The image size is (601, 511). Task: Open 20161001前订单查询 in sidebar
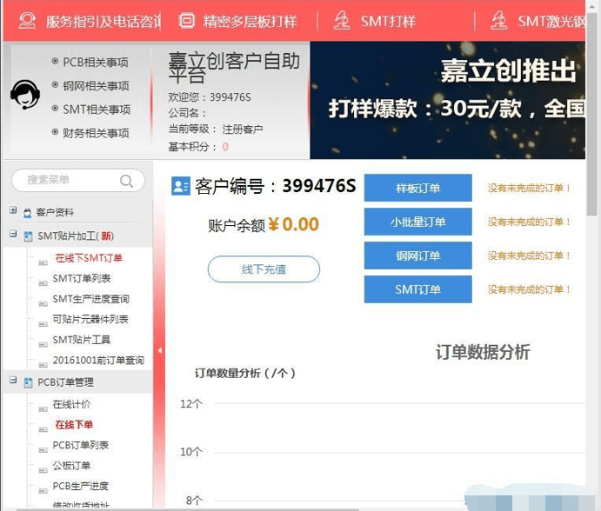pyautogui.click(x=98, y=361)
